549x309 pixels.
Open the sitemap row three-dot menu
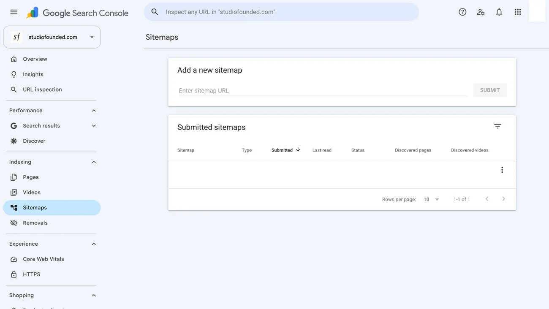502,170
